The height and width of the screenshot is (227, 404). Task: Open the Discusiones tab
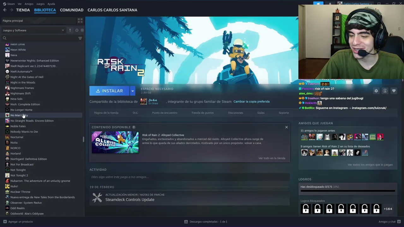pos(236,113)
